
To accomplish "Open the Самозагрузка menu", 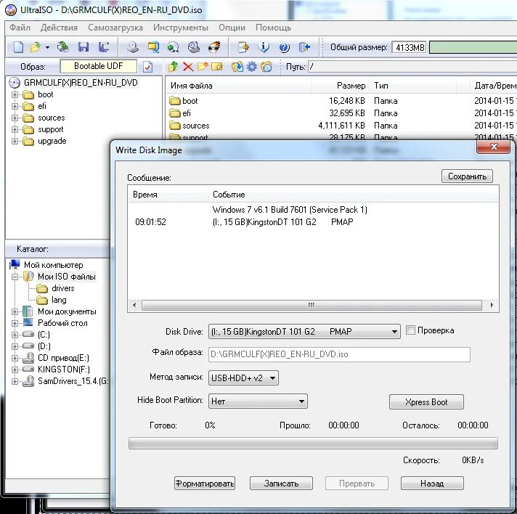I will tap(115, 28).
